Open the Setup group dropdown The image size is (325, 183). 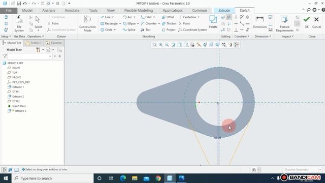point(6,37)
